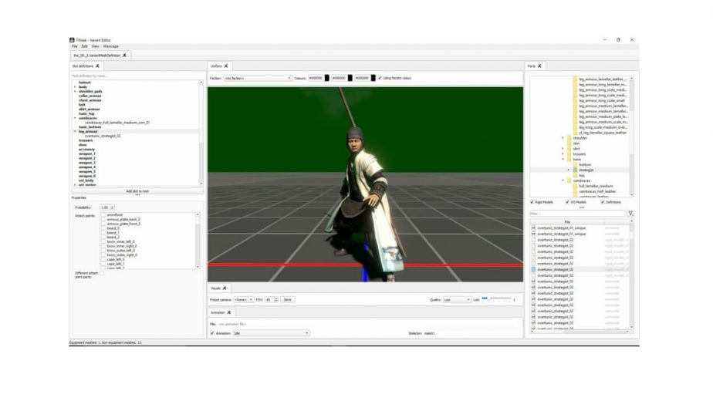Select the chest_armour slot
Image resolution: width=713 pixels, height=401 pixels.
point(90,100)
